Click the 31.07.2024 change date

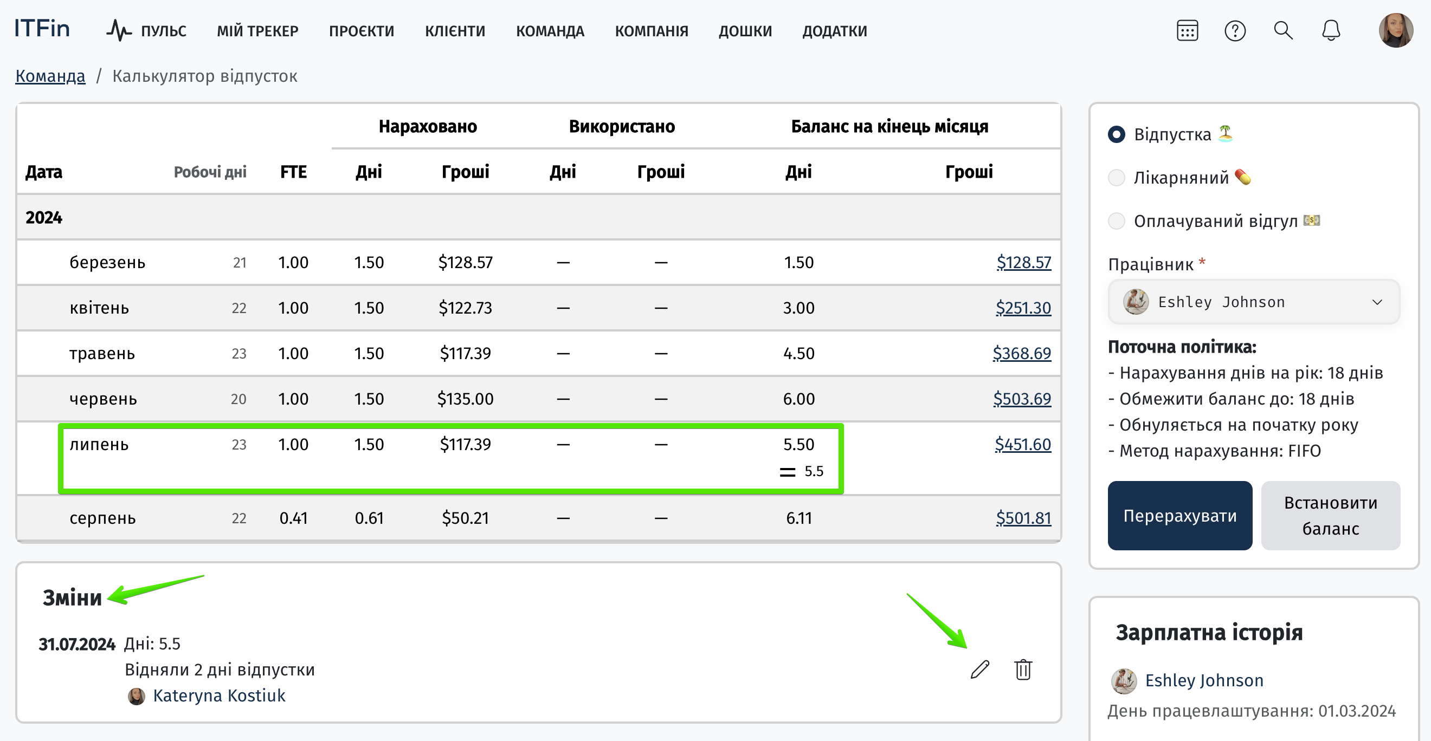pos(76,644)
